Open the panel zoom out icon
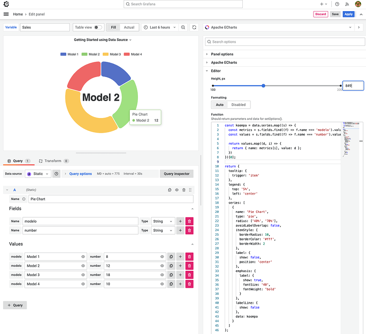This screenshot has width=366, height=334. coord(183,27)
